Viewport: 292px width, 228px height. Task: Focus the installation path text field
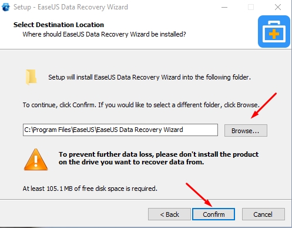[x=120, y=130]
